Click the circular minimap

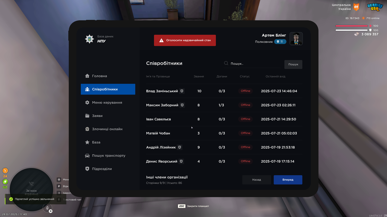pyautogui.click(x=31, y=189)
